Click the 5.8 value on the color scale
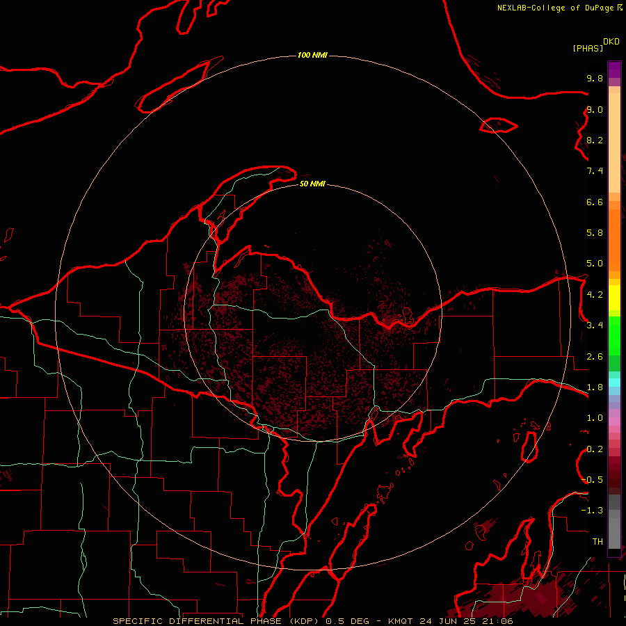Viewport: 626px width, 626px height. pos(595,233)
